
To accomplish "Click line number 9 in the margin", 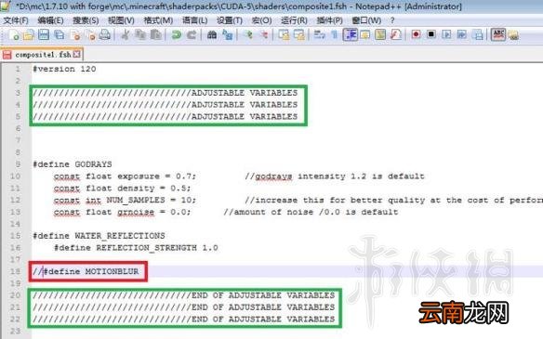I will pyautogui.click(x=18, y=164).
